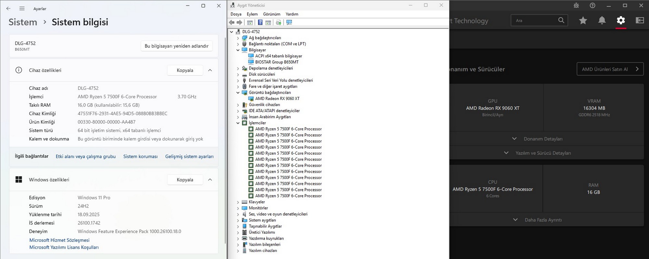Open AMD notifications bell

602,20
